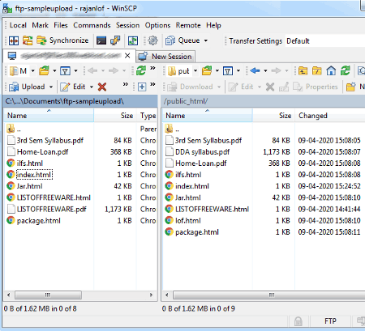Expand the Upload dropdown arrow
365x331 pixels.
pos(51,87)
